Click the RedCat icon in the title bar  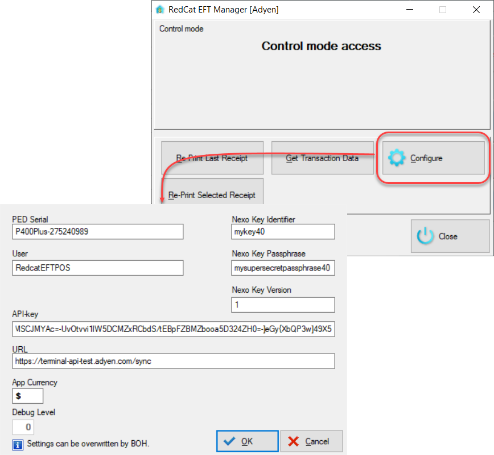pyautogui.click(x=160, y=9)
